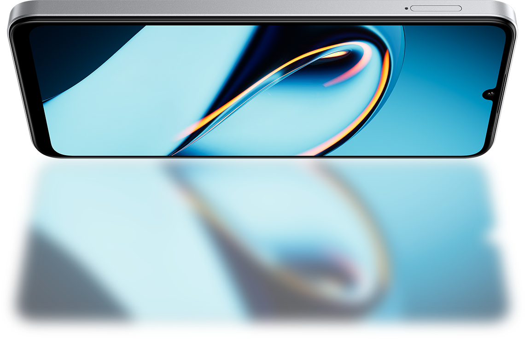Click the SIM eject pinhole beside the tray
Image resolution: width=525 pixels, height=339 pixels.
[406, 8]
